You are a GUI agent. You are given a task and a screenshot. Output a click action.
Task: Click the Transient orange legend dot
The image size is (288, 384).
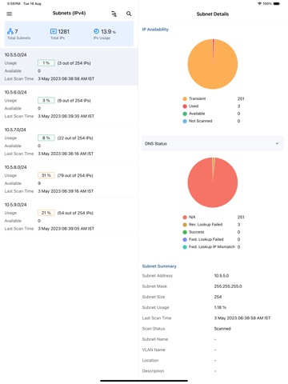[185, 98]
